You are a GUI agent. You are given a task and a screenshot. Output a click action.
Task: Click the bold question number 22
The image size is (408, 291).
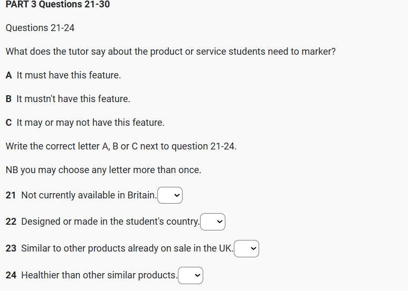click(11, 222)
